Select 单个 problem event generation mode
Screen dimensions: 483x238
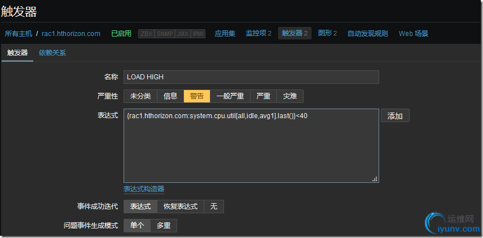click(137, 226)
